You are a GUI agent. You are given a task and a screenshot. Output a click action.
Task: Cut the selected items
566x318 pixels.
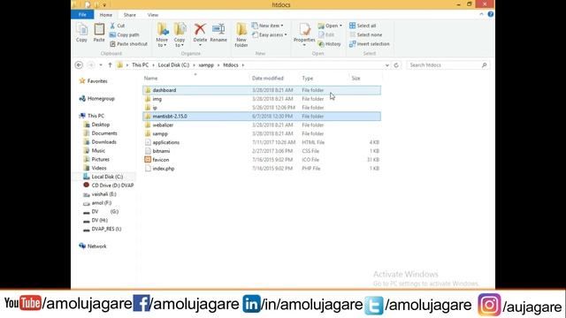[118, 26]
